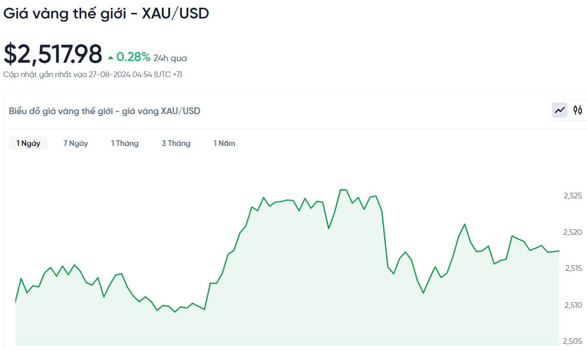Switch to candlestick chart view icon

pos(578,109)
